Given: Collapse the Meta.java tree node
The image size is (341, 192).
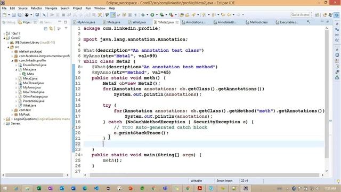Looking at the screenshot, I should coord(17,70).
